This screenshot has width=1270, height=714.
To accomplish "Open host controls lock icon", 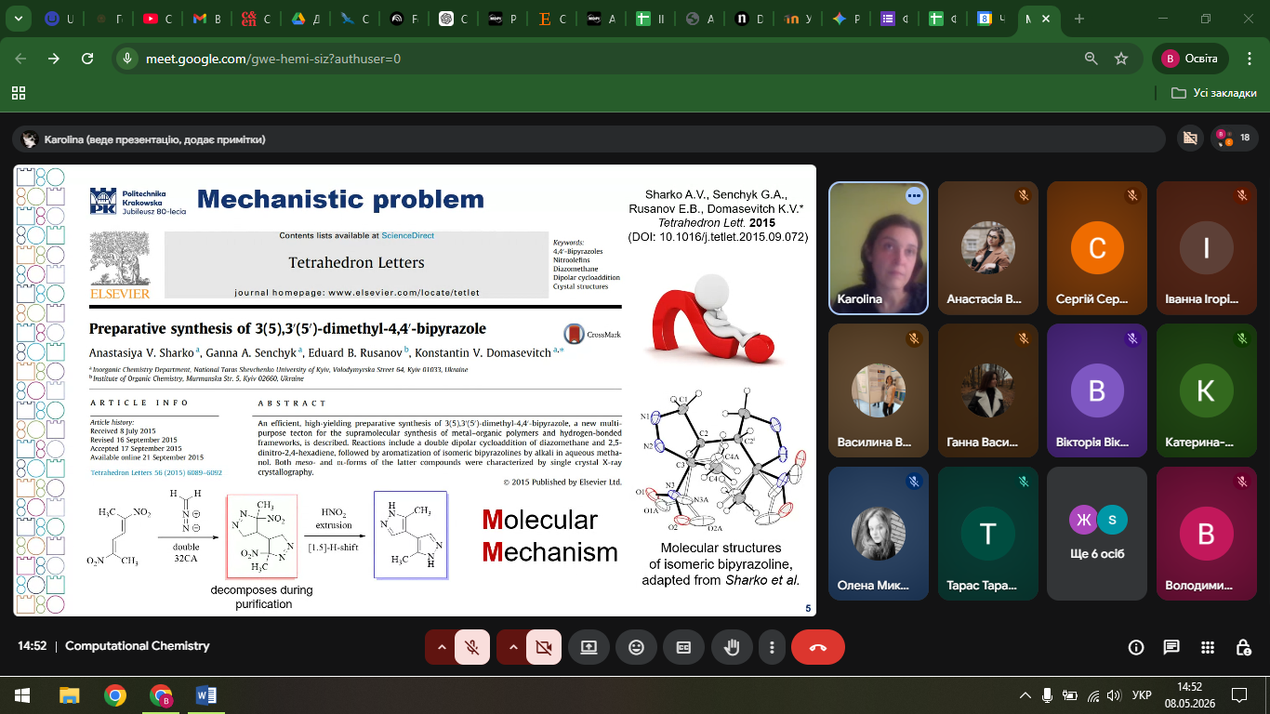I will click(1244, 648).
